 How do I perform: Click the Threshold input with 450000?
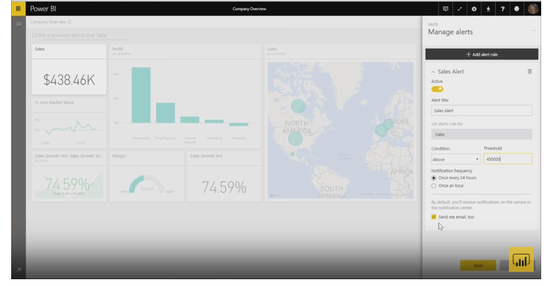click(x=508, y=159)
